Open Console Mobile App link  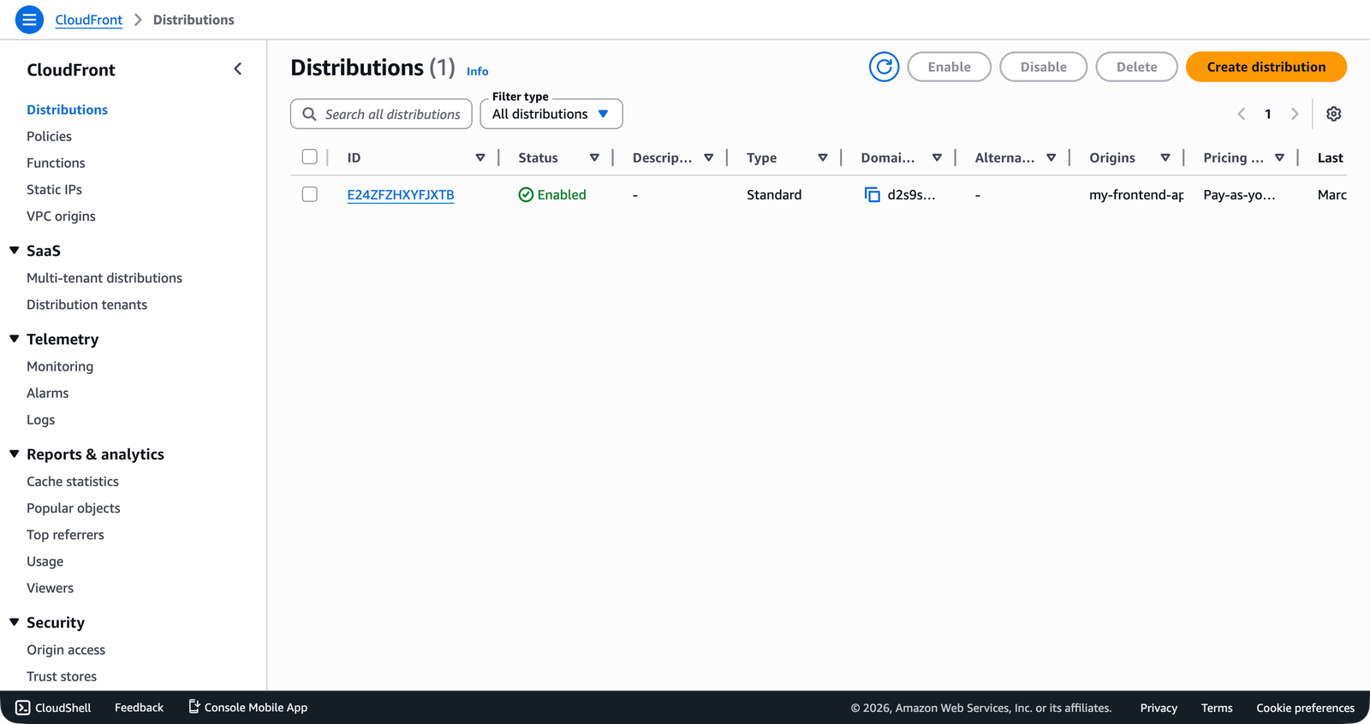247,708
